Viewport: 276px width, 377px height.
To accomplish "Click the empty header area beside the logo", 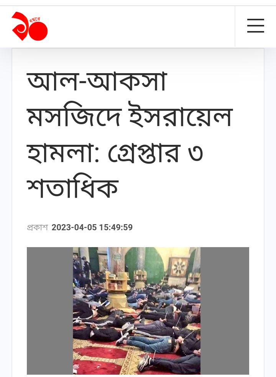I will (141, 26).
